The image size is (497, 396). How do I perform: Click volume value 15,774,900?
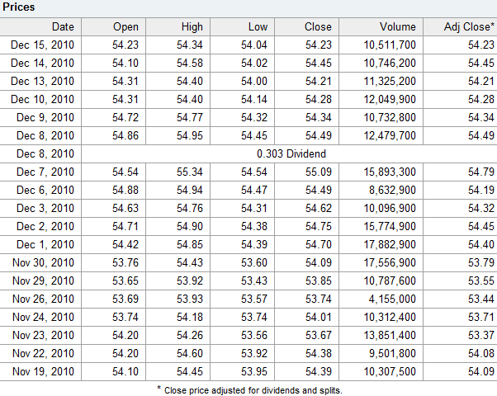390,226
